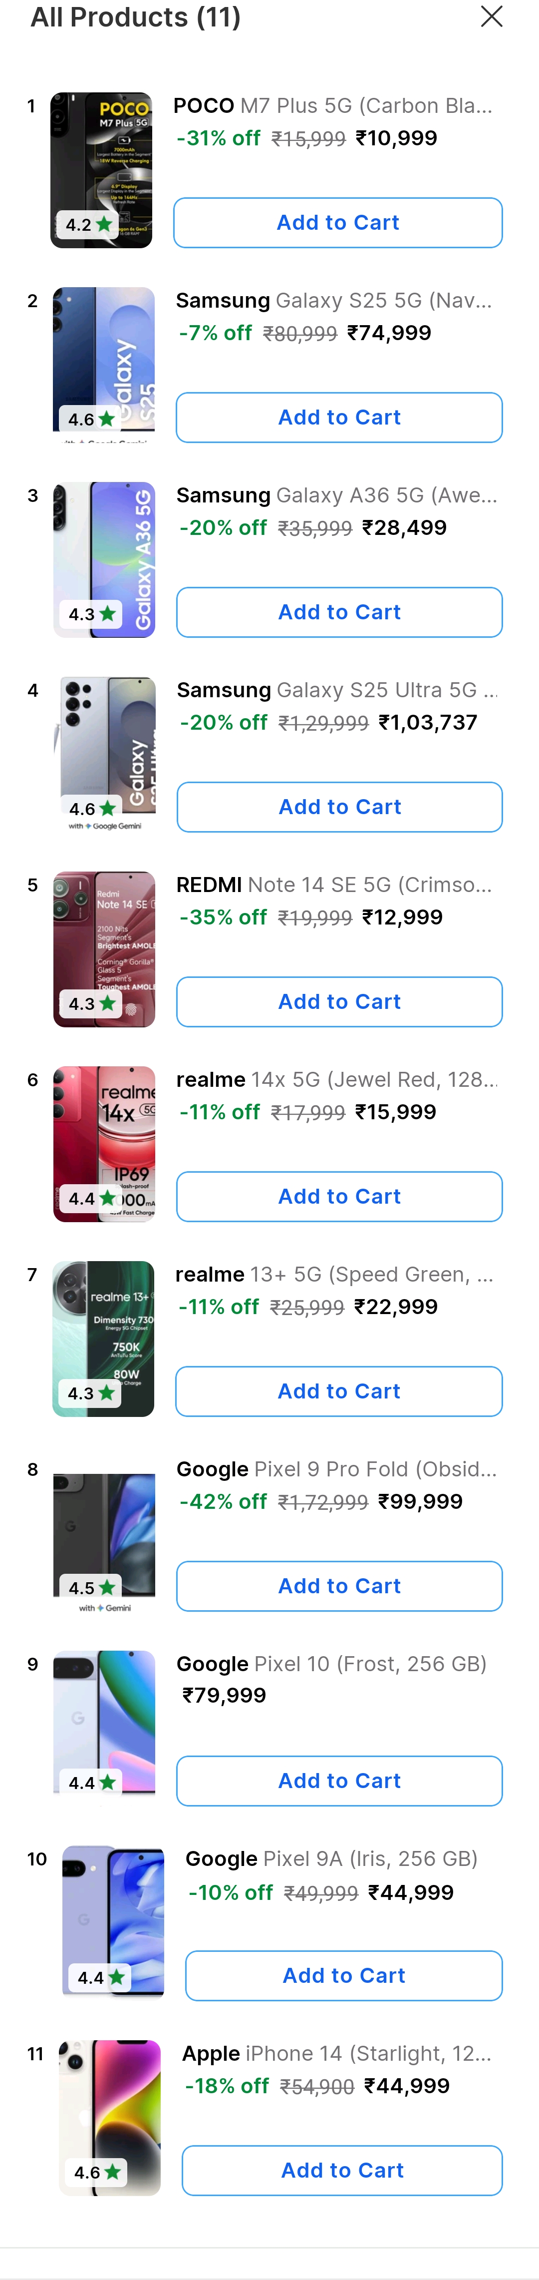The width and height of the screenshot is (539, 2280).
Task: Open iPhone 14 Starlight product image
Action: click(110, 2117)
